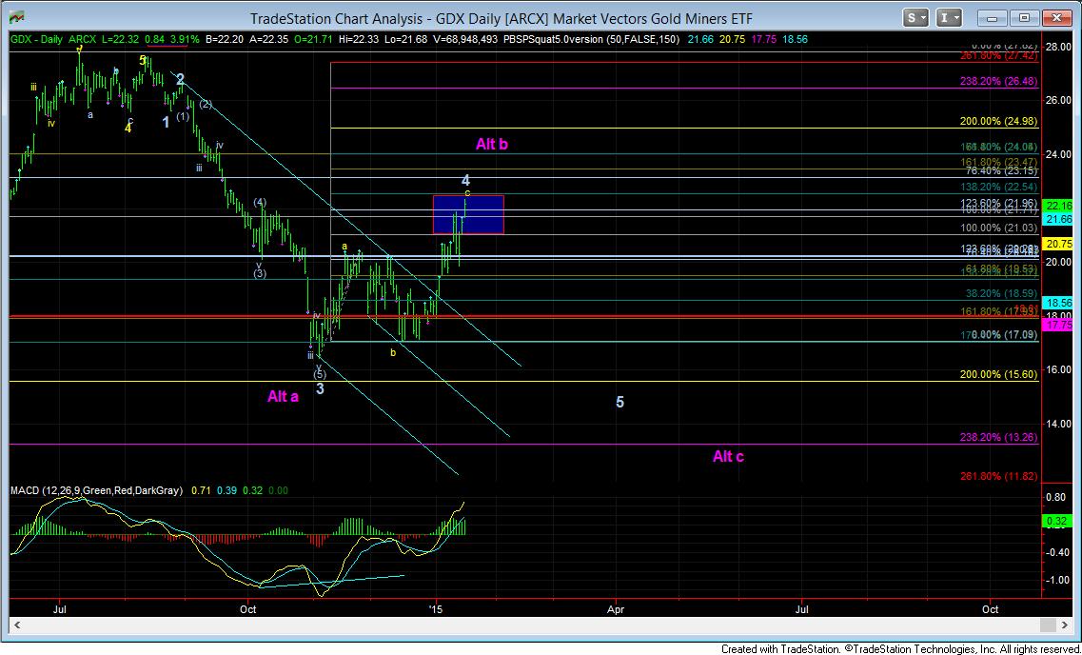
Task: Click the green 0.32 tag on the MACD axis
Action: [1058, 521]
